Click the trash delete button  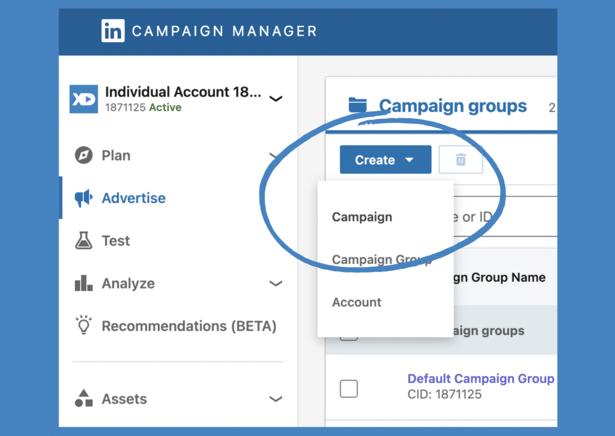click(461, 160)
